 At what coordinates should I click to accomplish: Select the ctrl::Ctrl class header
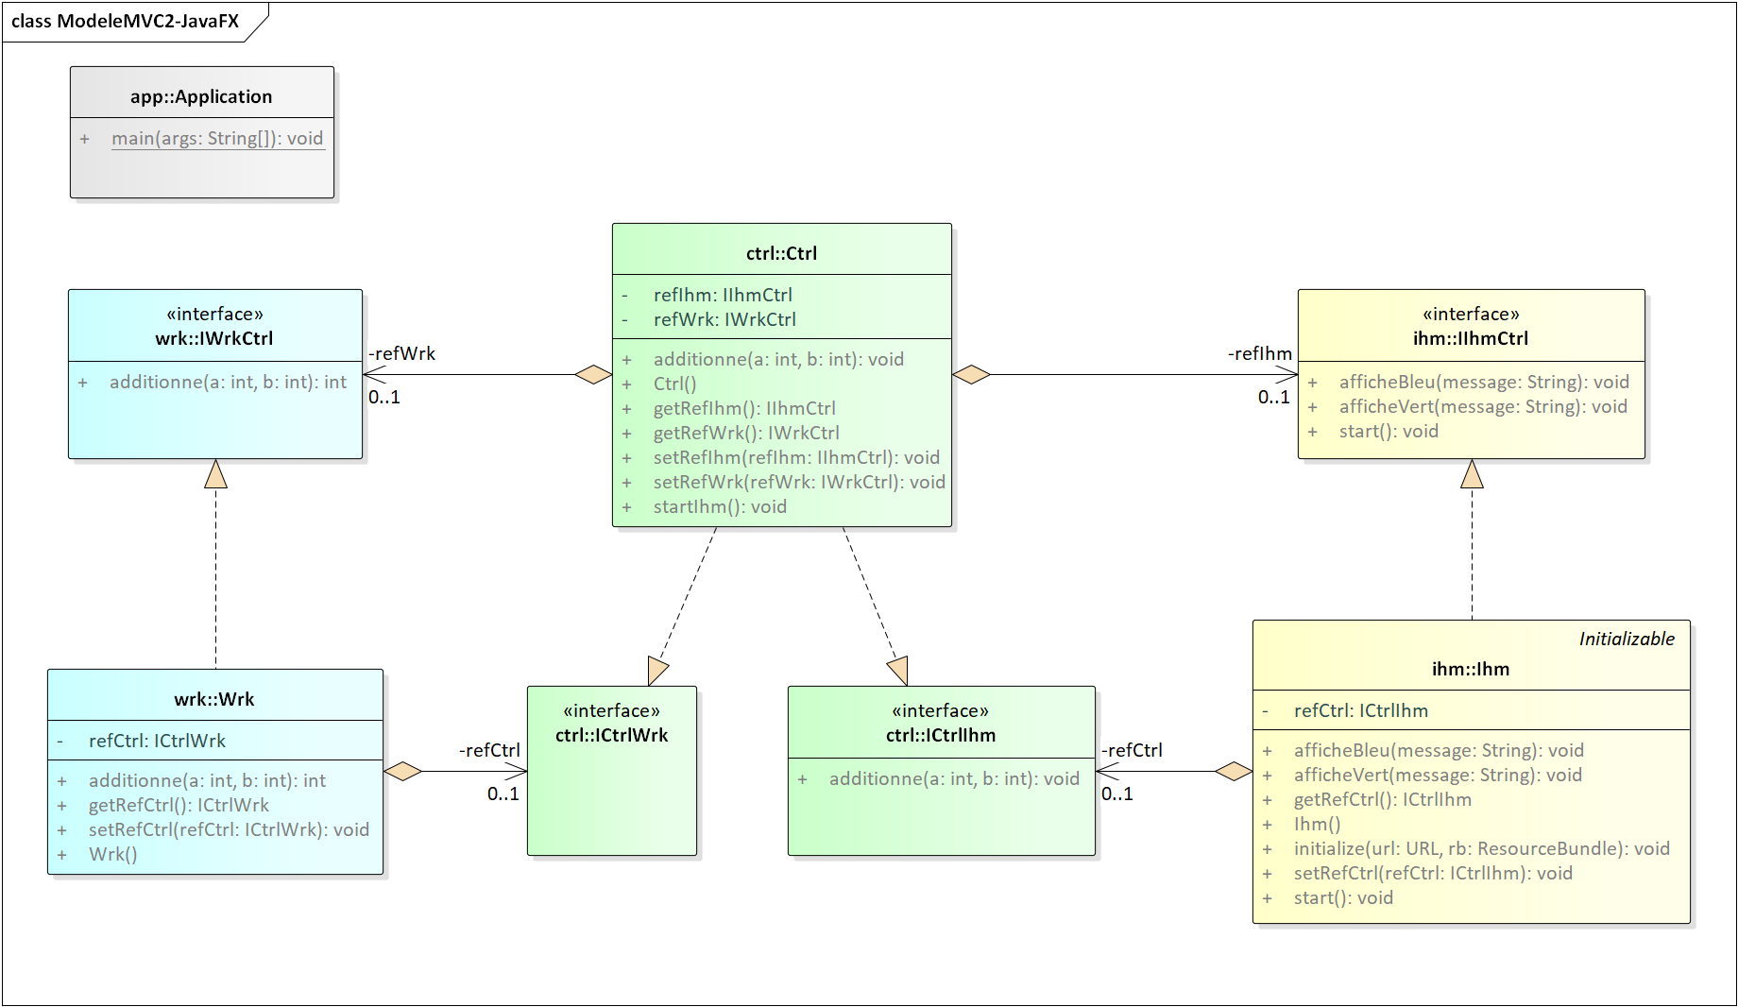point(781,253)
